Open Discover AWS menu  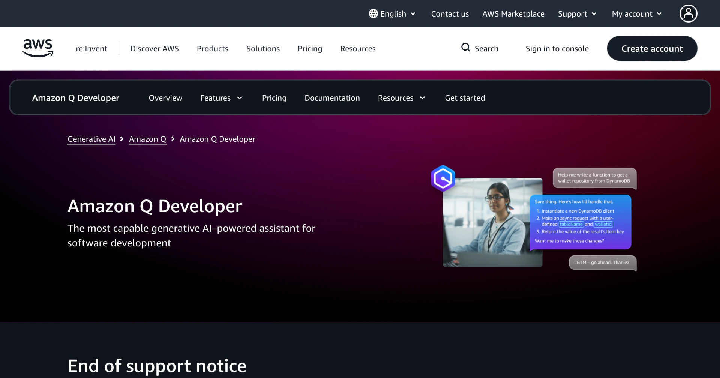point(154,49)
